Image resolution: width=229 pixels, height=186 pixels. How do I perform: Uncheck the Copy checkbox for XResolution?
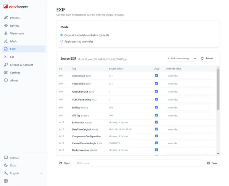156,75
